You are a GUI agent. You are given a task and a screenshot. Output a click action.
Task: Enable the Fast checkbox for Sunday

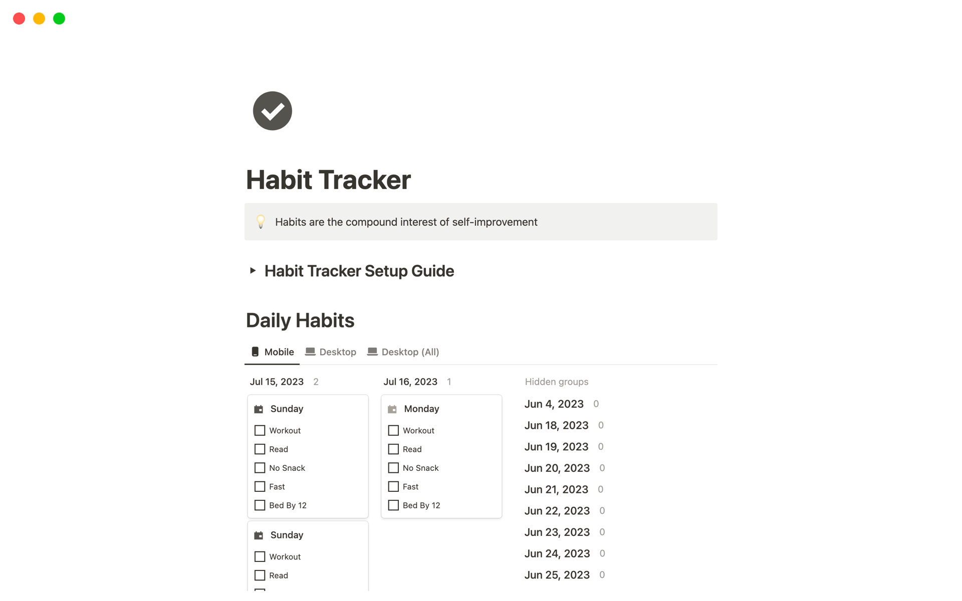pos(260,486)
